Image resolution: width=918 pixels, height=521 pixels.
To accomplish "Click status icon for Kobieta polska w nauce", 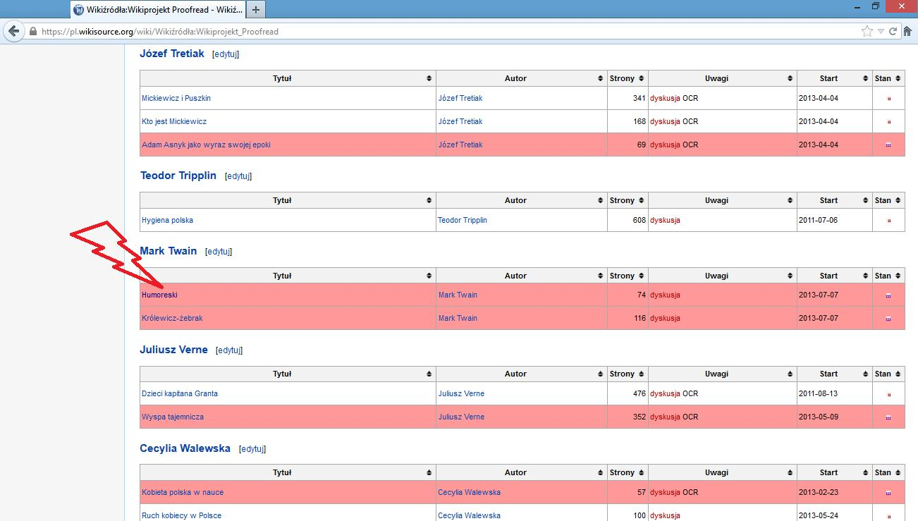I will point(888,493).
